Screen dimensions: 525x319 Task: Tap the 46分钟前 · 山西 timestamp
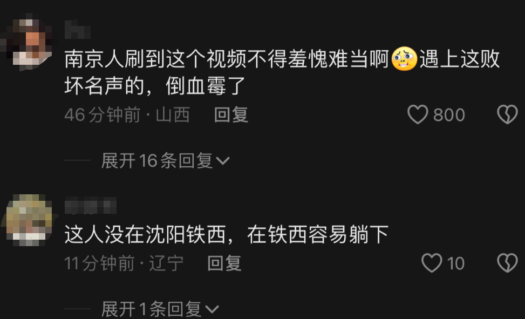[x=127, y=115]
